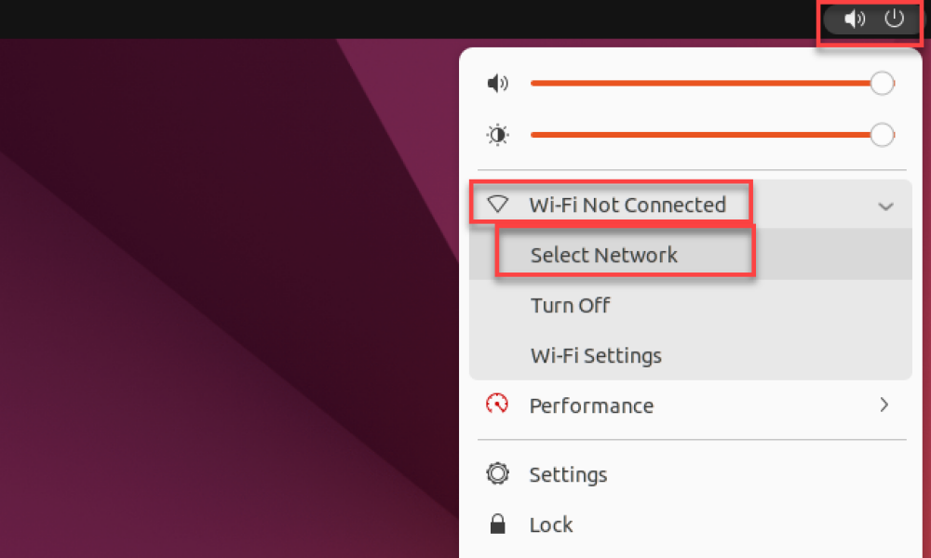Collapse the Wi-Fi section chevron
This screenshot has width=931, height=558.
coord(886,206)
